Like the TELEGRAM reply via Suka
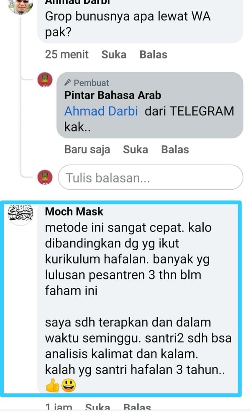 click(x=136, y=150)
